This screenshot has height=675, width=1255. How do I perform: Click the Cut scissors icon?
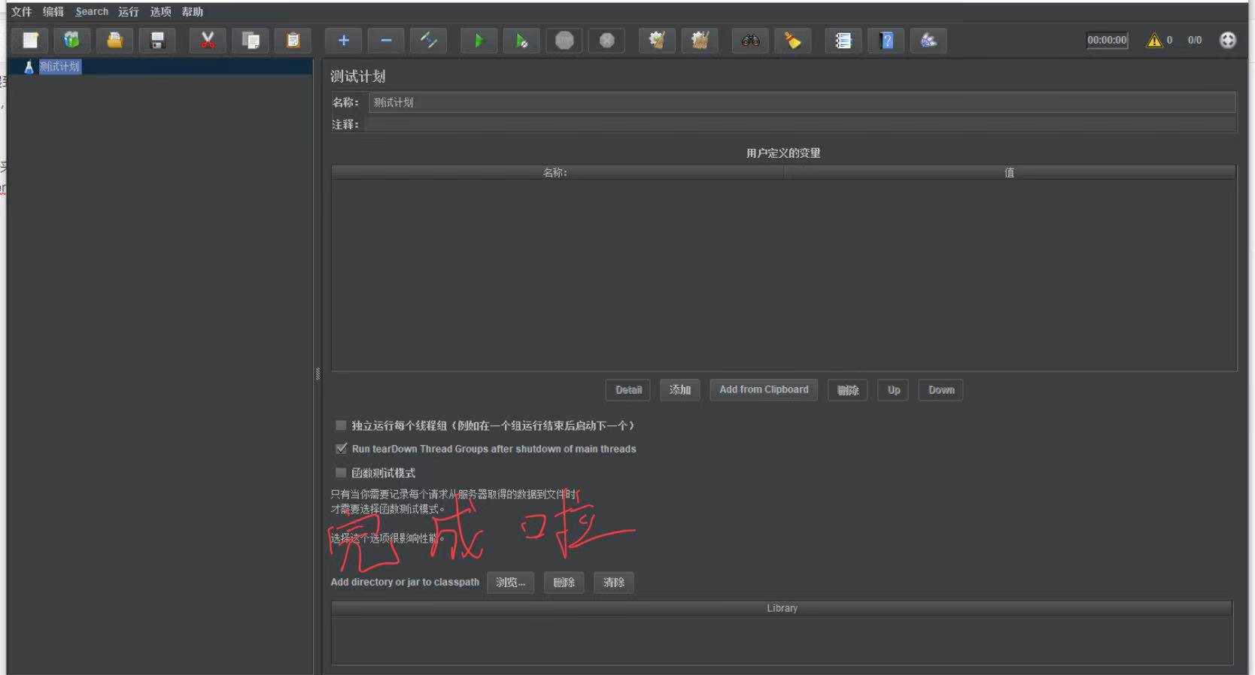pyautogui.click(x=208, y=41)
